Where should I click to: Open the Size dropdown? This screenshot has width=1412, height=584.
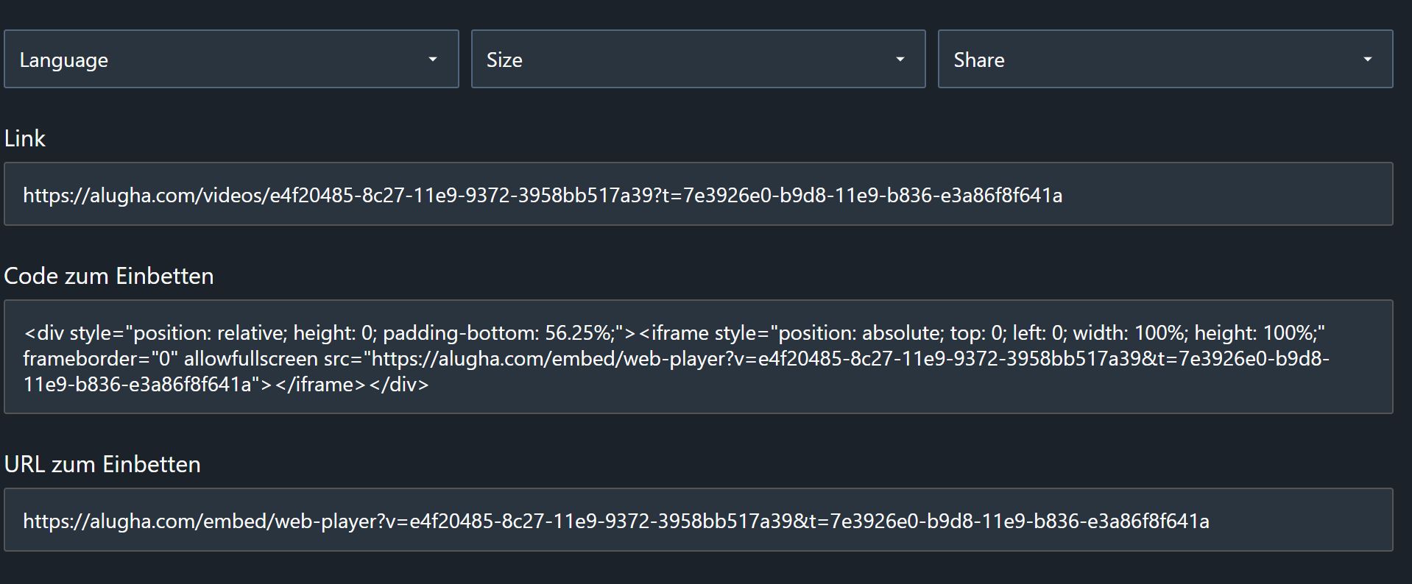(698, 59)
